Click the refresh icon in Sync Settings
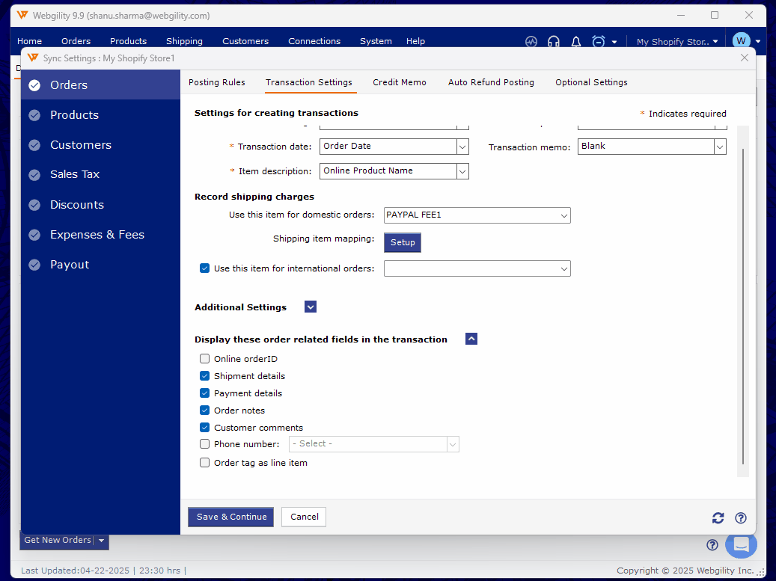This screenshot has width=776, height=581. (x=718, y=517)
